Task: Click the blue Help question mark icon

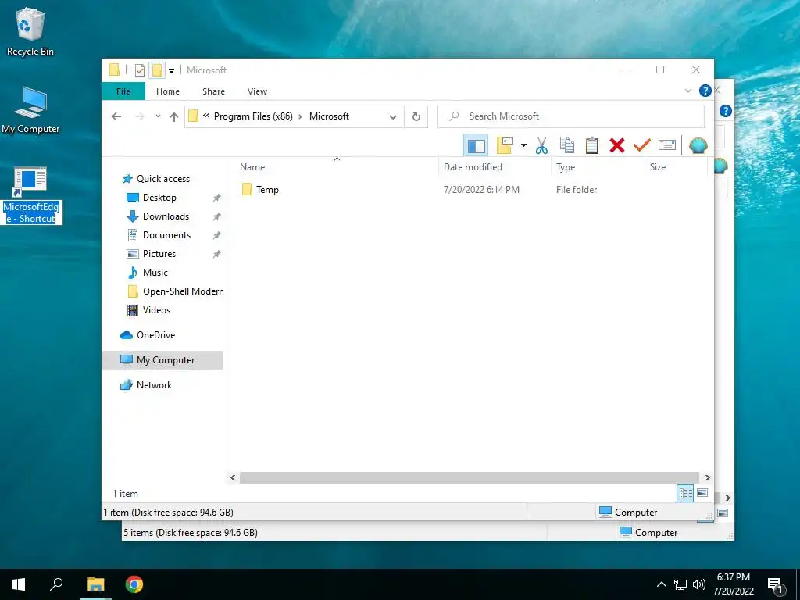Action: pyautogui.click(x=705, y=91)
